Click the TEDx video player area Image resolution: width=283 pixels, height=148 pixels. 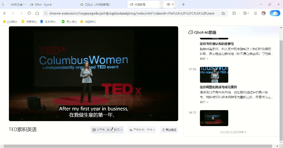[x=94, y=74]
